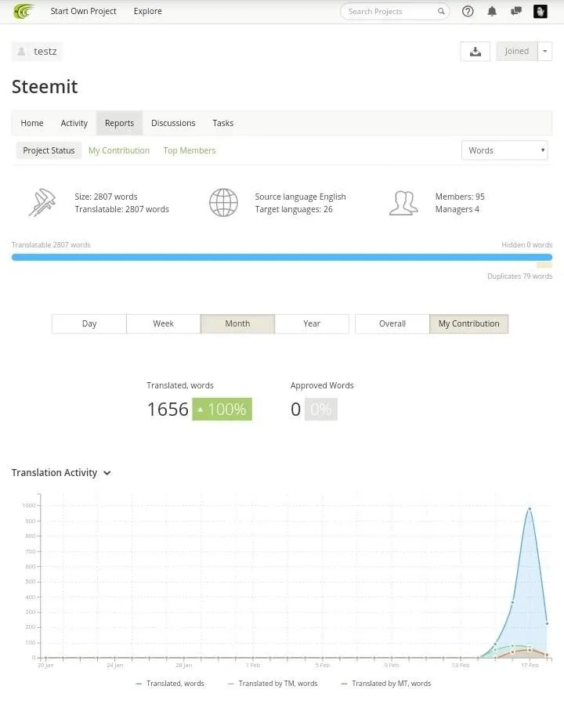The image size is (564, 704).
Task: Expand the Joined dropdown arrow
Action: (544, 51)
